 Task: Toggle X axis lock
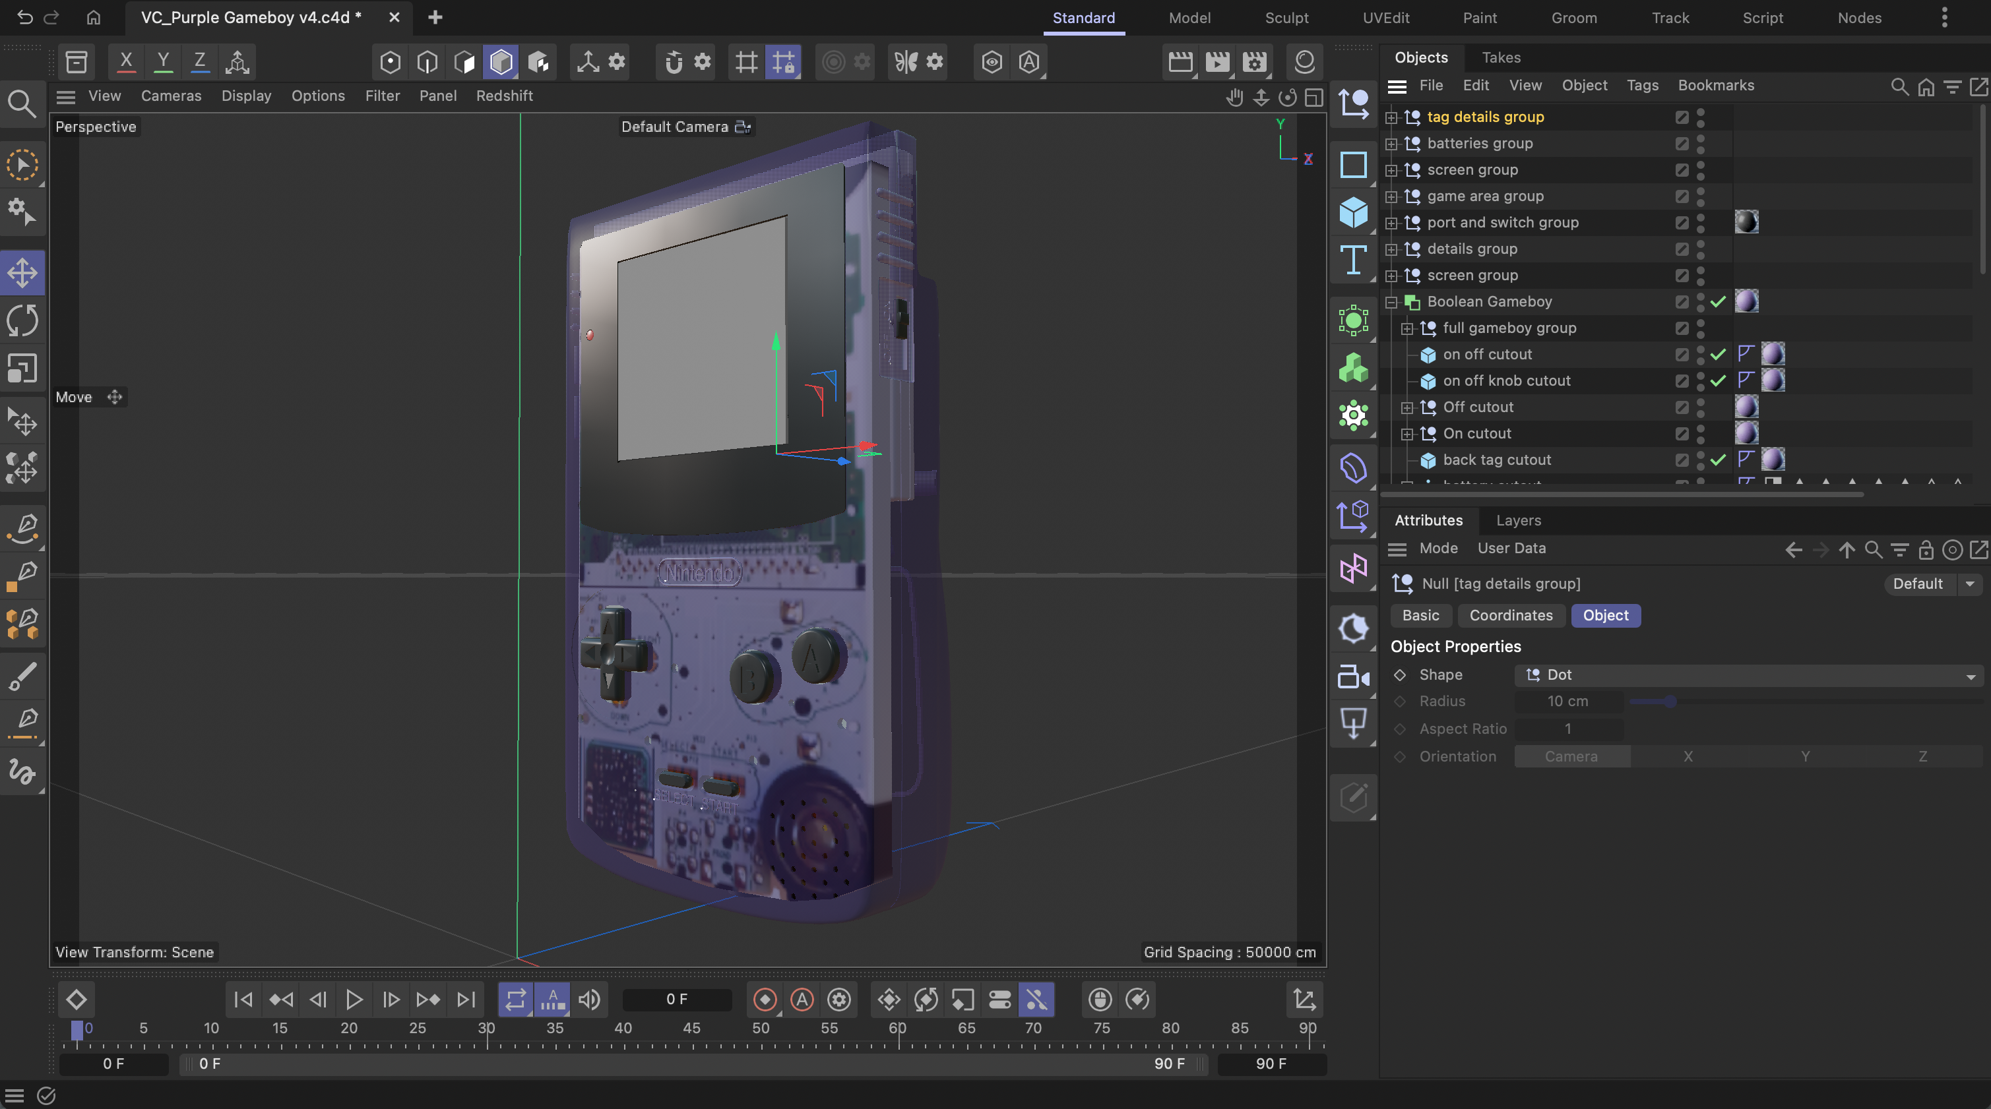126,61
